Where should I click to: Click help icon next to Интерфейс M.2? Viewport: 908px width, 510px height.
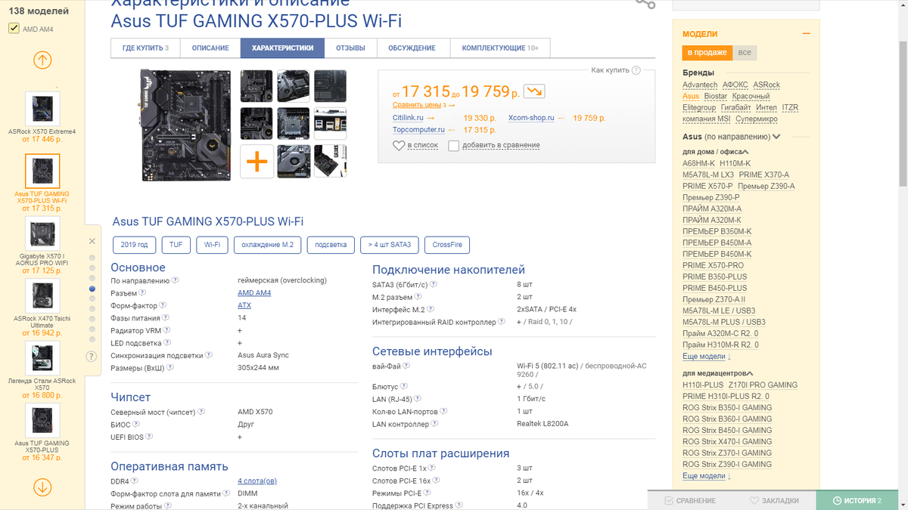[431, 309]
